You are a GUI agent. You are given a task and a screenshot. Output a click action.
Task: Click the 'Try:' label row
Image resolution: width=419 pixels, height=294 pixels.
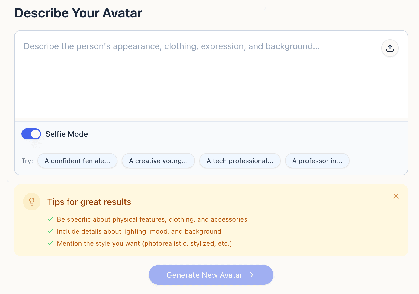(x=27, y=161)
